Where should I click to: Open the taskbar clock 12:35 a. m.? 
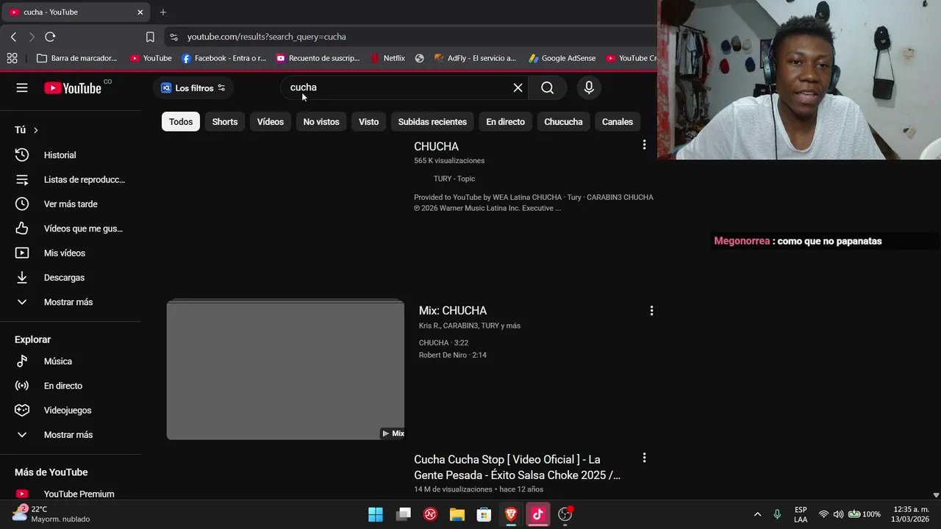[x=910, y=514]
